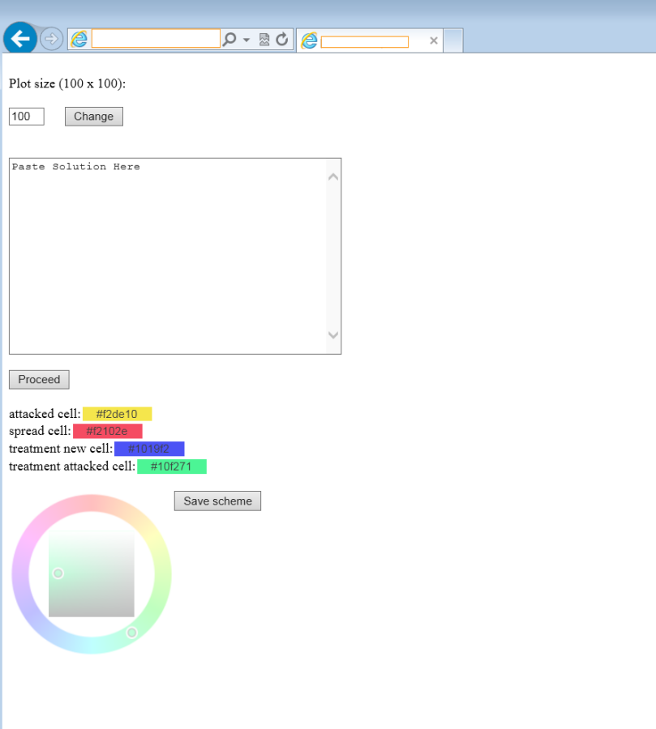
Task: Click the search magnifier in address bar
Action: pyautogui.click(x=229, y=39)
